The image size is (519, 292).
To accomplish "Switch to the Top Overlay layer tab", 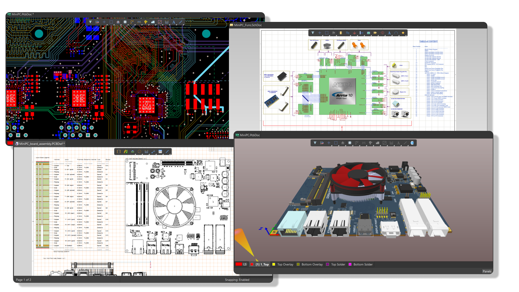I will [285, 264].
